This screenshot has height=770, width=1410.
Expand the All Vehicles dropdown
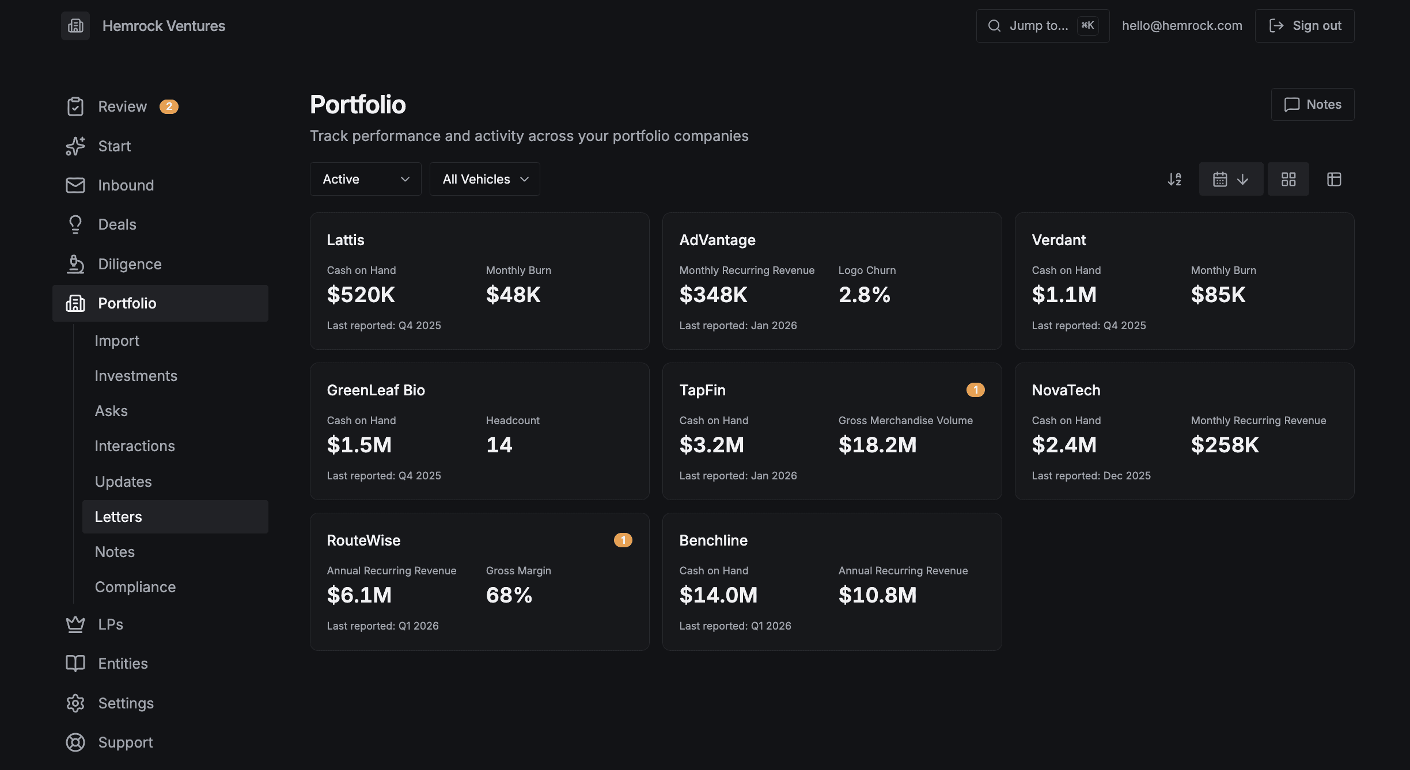tap(485, 179)
